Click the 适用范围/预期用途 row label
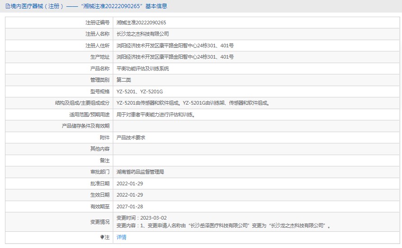The height and width of the screenshot is (248, 402). [89, 115]
